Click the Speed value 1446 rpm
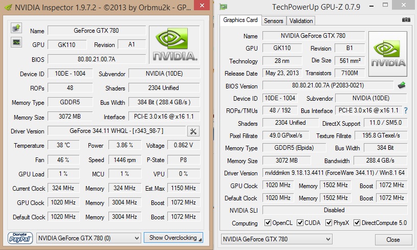 (x=125, y=160)
